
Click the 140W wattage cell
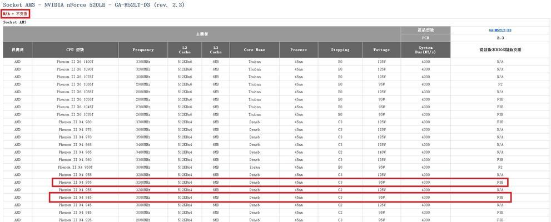coord(381,152)
